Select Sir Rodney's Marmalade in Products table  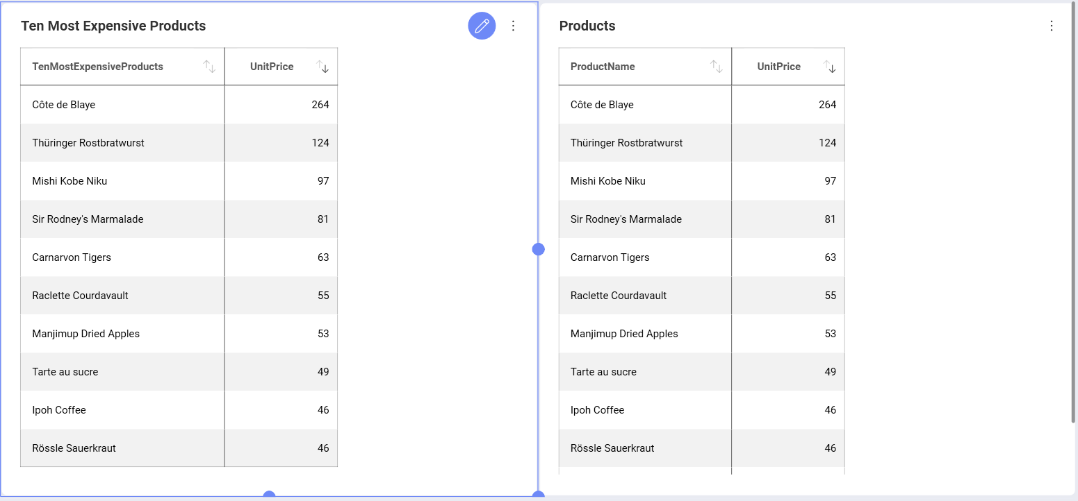pyautogui.click(x=626, y=219)
